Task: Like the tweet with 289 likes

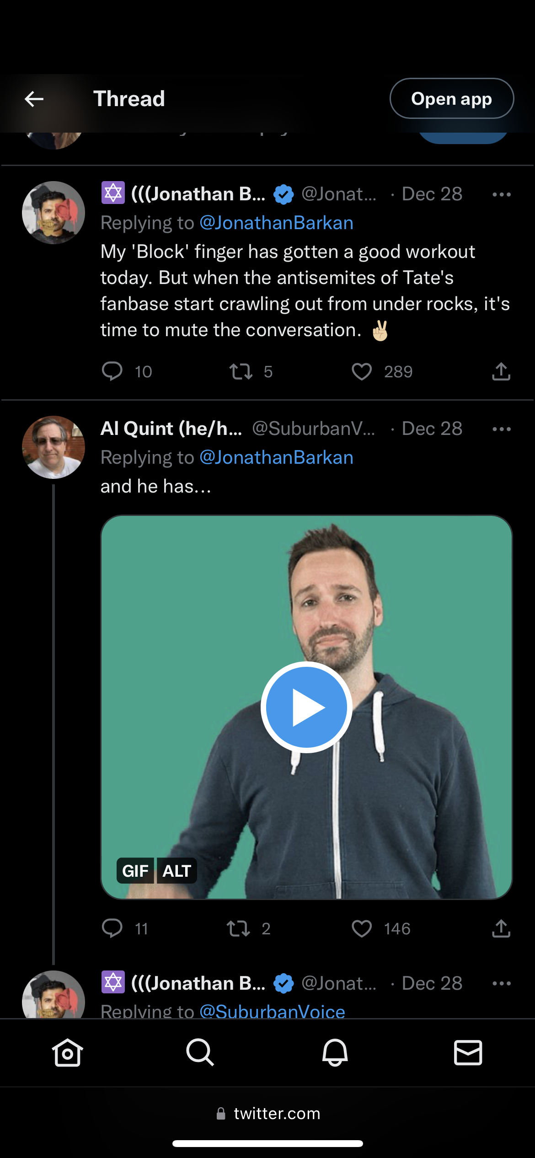Action: pos(362,371)
